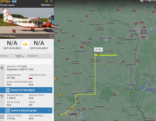Click the Recent SP-TBA flights chevron arrow
This screenshot has height=121, width=156.
point(49,90)
